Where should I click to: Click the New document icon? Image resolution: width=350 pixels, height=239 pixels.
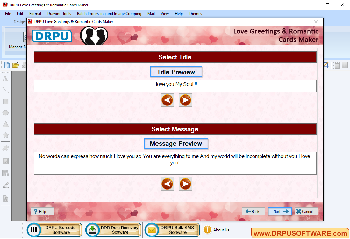[x=7, y=65]
